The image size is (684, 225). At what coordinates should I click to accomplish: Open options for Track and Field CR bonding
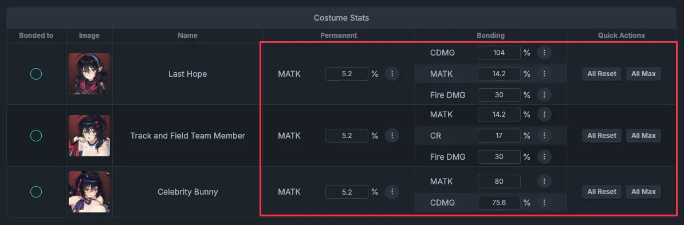(x=544, y=136)
